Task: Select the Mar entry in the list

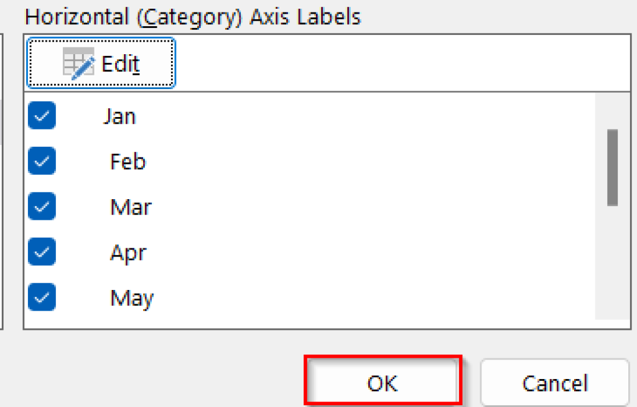Action: pyautogui.click(x=131, y=207)
